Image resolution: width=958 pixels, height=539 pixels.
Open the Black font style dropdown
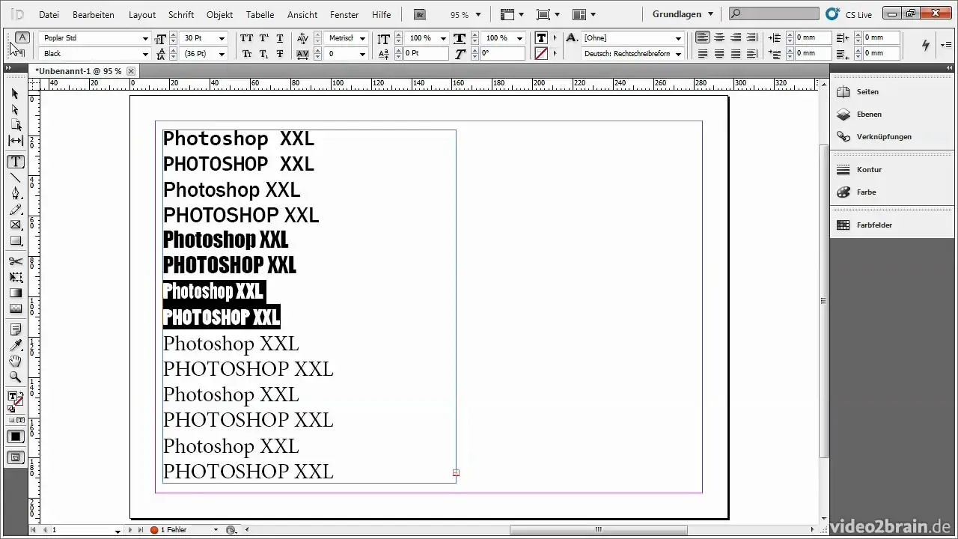point(145,54)
